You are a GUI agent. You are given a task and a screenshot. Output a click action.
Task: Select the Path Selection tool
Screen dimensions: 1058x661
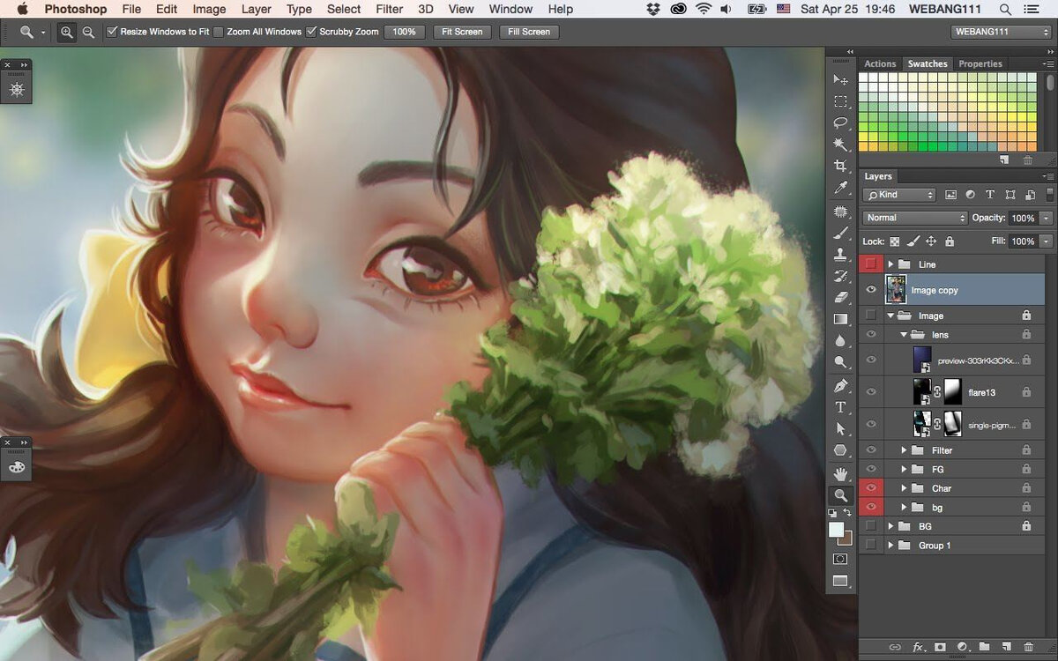(840, 429)
